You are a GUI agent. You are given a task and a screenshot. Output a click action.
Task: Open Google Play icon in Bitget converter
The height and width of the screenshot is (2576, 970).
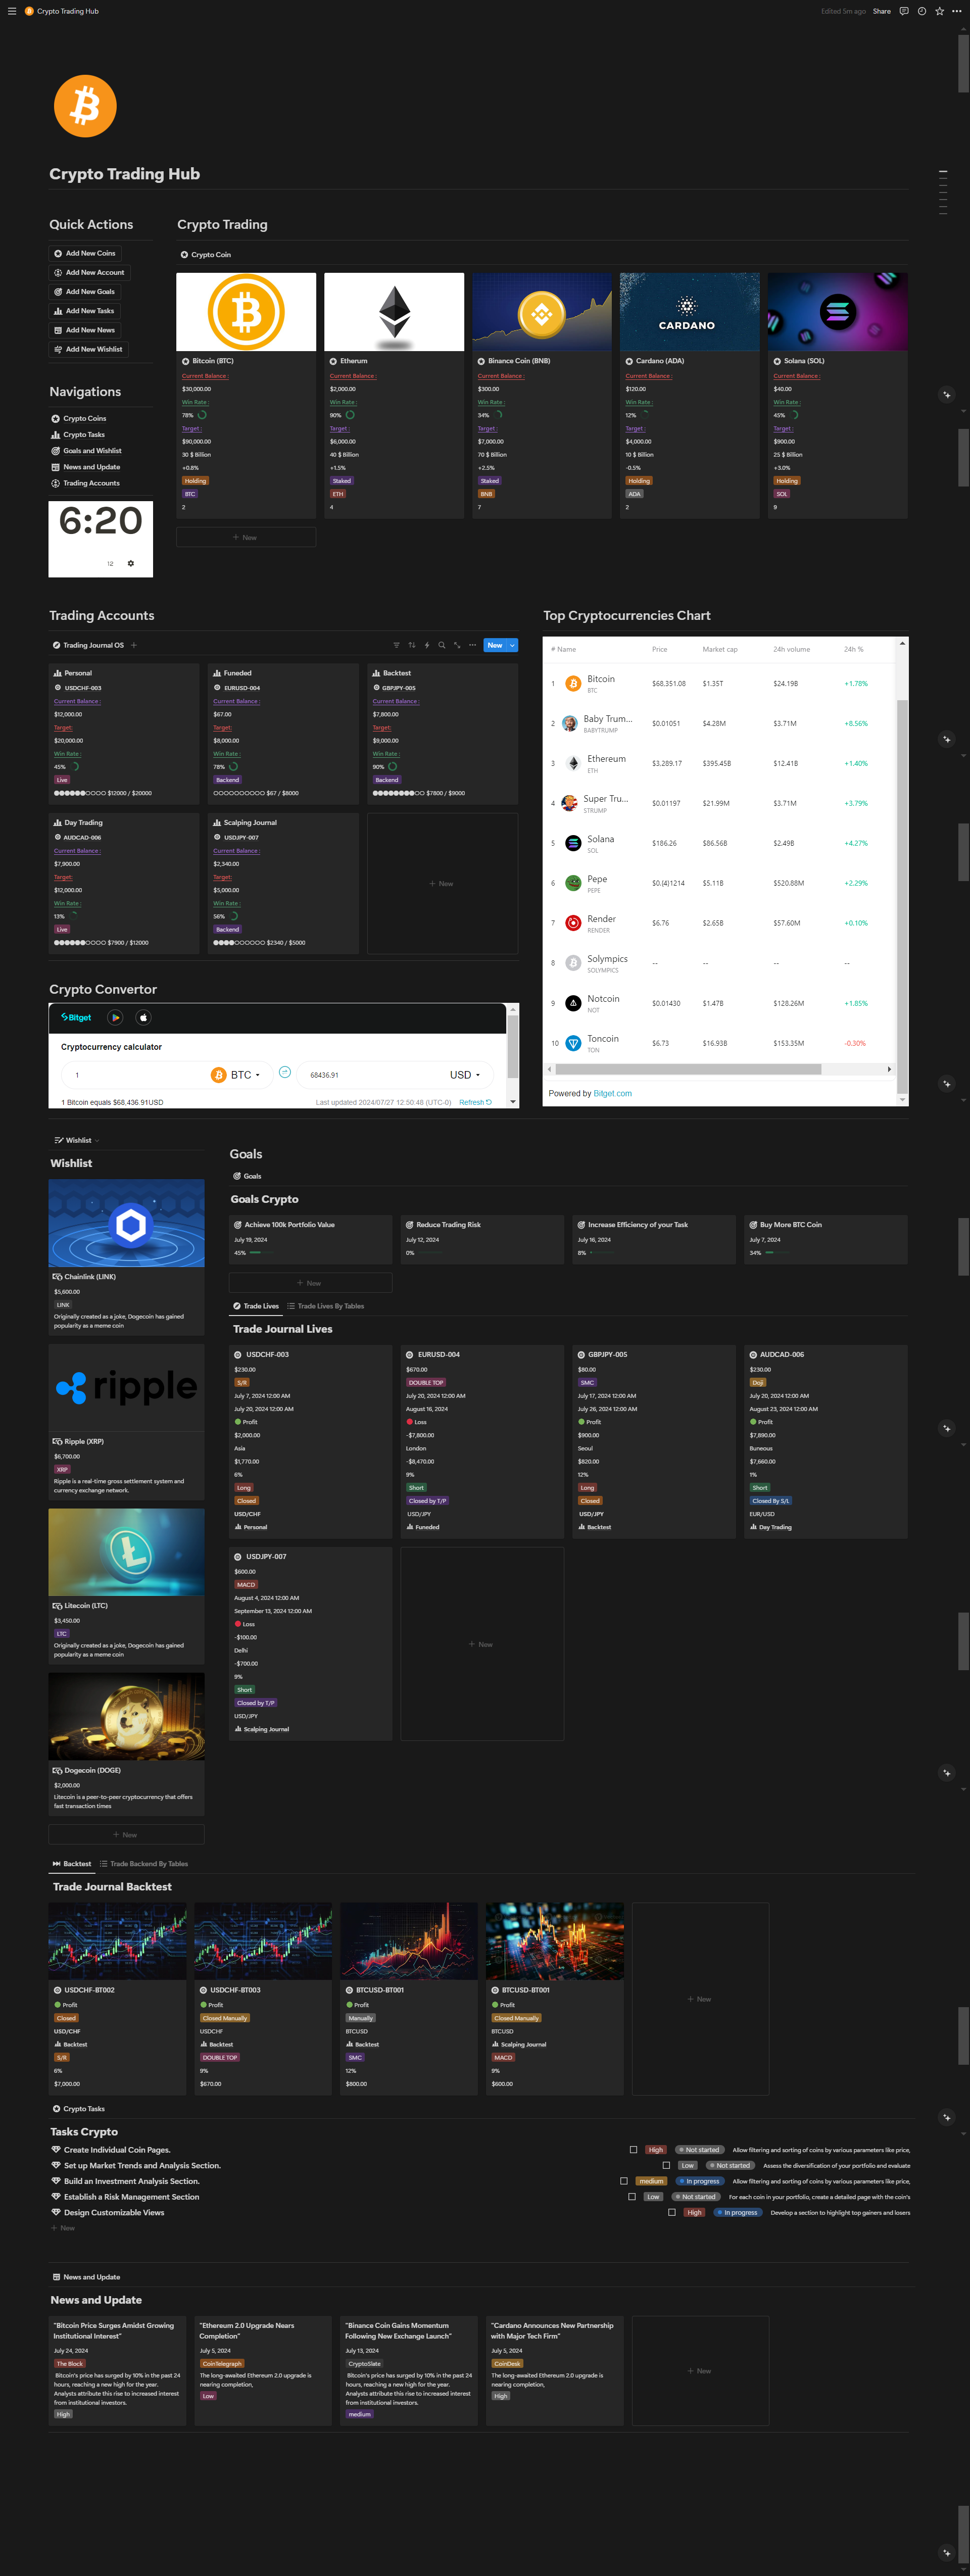[115, 1017]
